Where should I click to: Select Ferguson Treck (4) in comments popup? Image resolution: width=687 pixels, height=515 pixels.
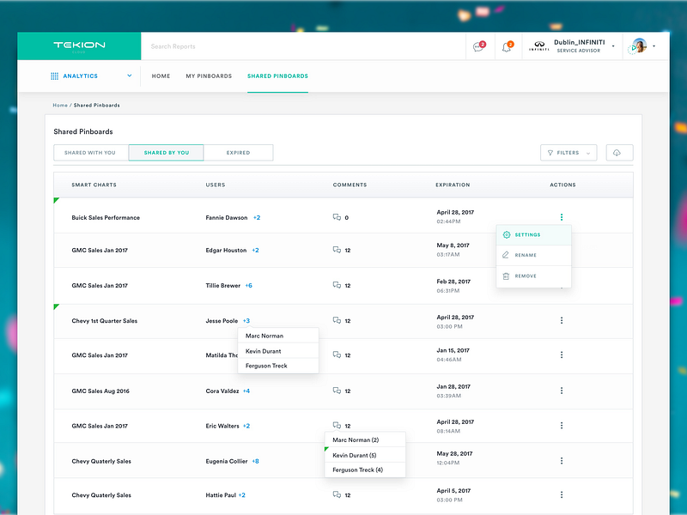(x=365, y=470)
